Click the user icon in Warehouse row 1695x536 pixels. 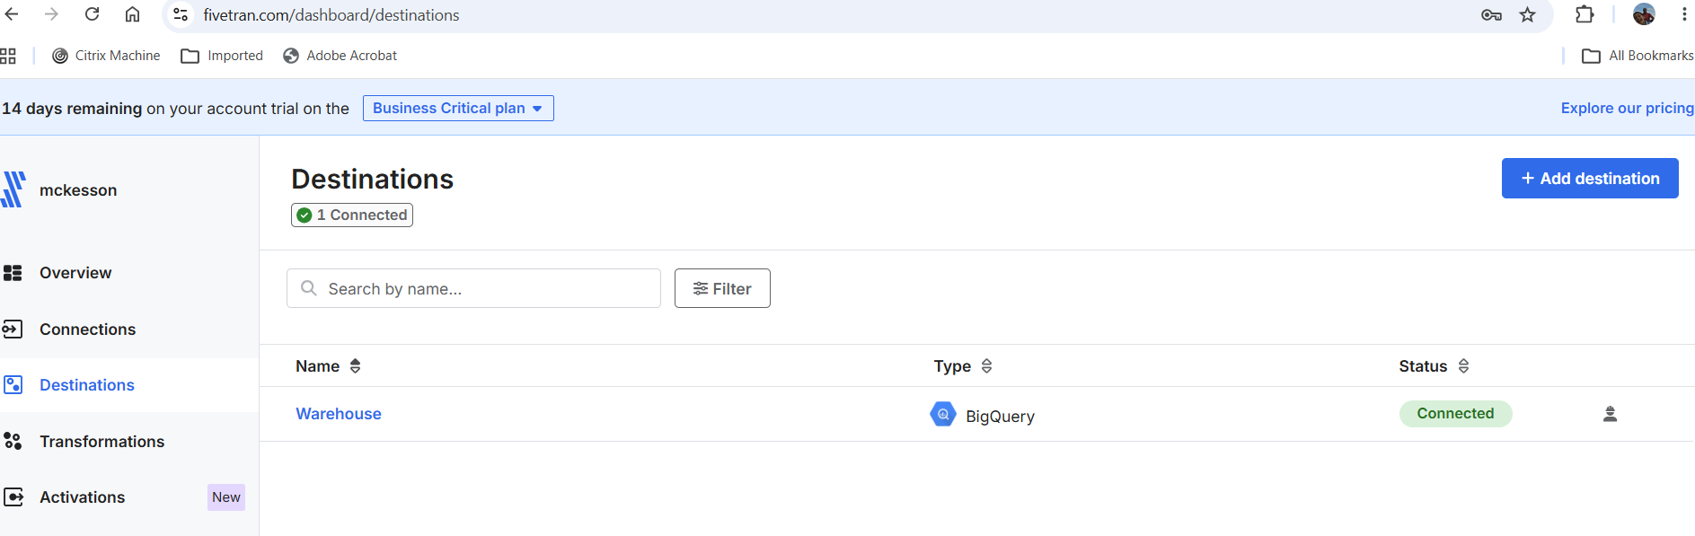(1610, 414)
